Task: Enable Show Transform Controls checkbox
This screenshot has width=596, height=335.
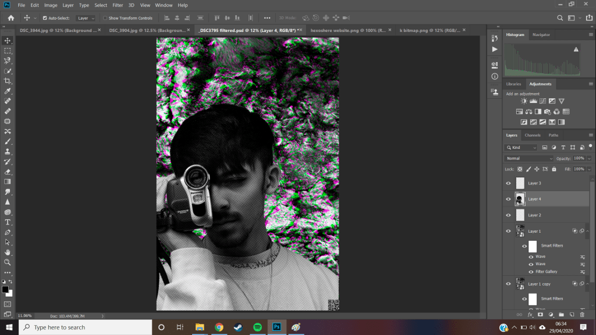Action: [x=105, y=18]
